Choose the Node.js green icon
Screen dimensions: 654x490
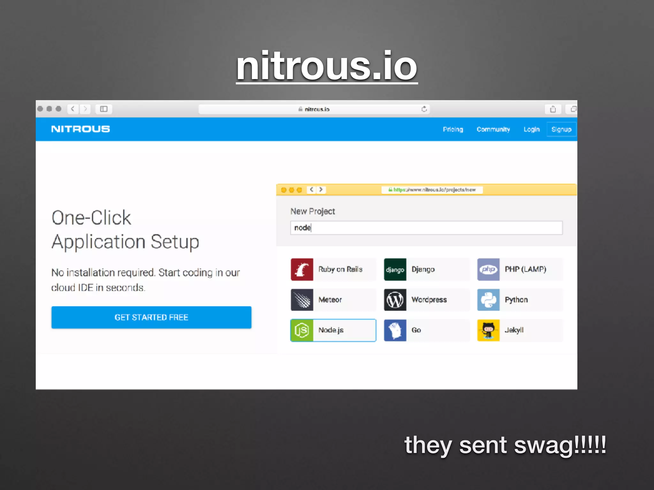point(302,330)
